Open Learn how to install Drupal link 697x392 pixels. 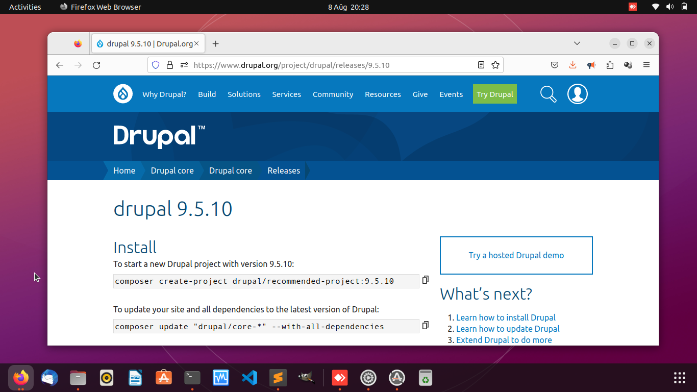(x=506, y=317)
